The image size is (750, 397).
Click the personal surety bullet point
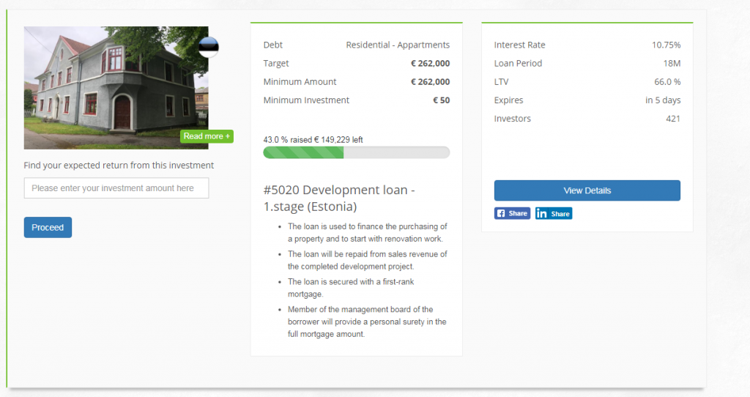click(x=366, y=322)
